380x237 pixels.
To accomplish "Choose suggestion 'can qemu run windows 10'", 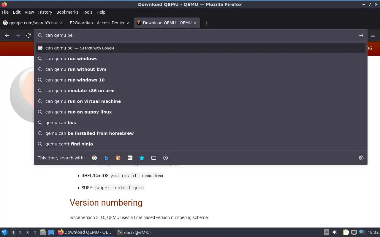I will 201,80.
